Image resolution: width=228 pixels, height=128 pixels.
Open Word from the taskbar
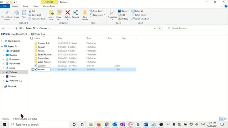[146, 124]
